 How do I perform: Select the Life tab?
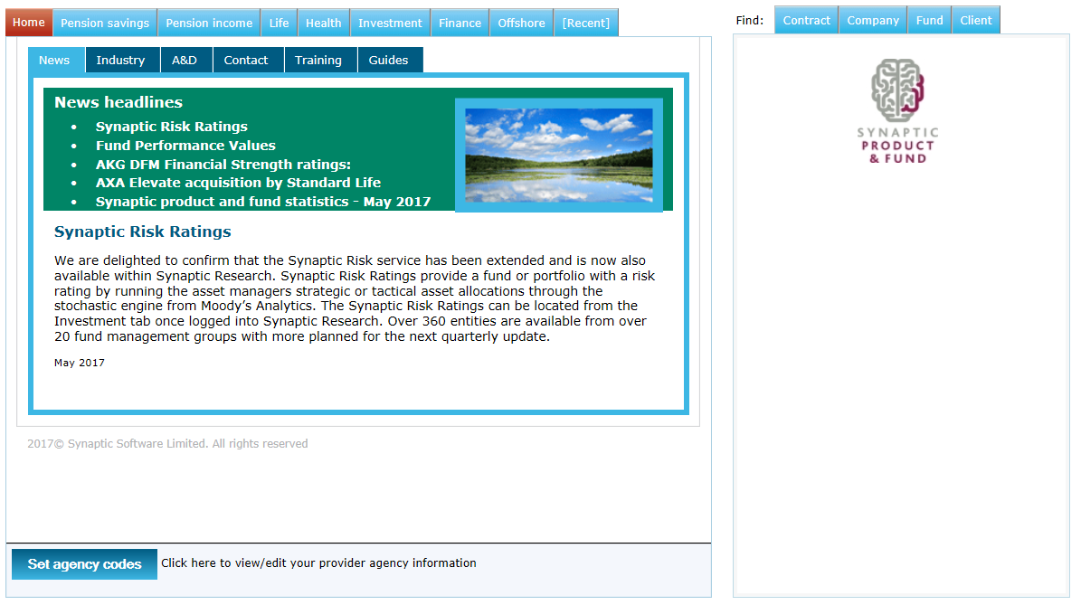(280, 23)
